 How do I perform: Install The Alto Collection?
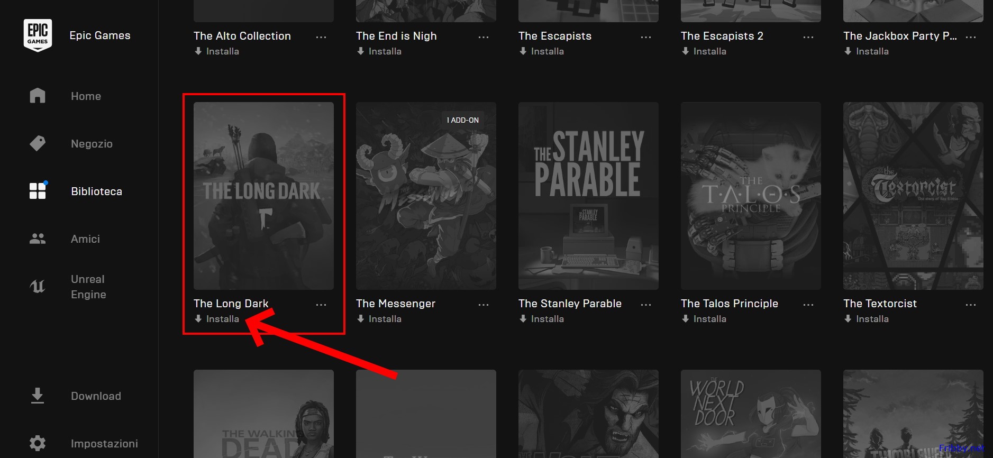point(217,51)
